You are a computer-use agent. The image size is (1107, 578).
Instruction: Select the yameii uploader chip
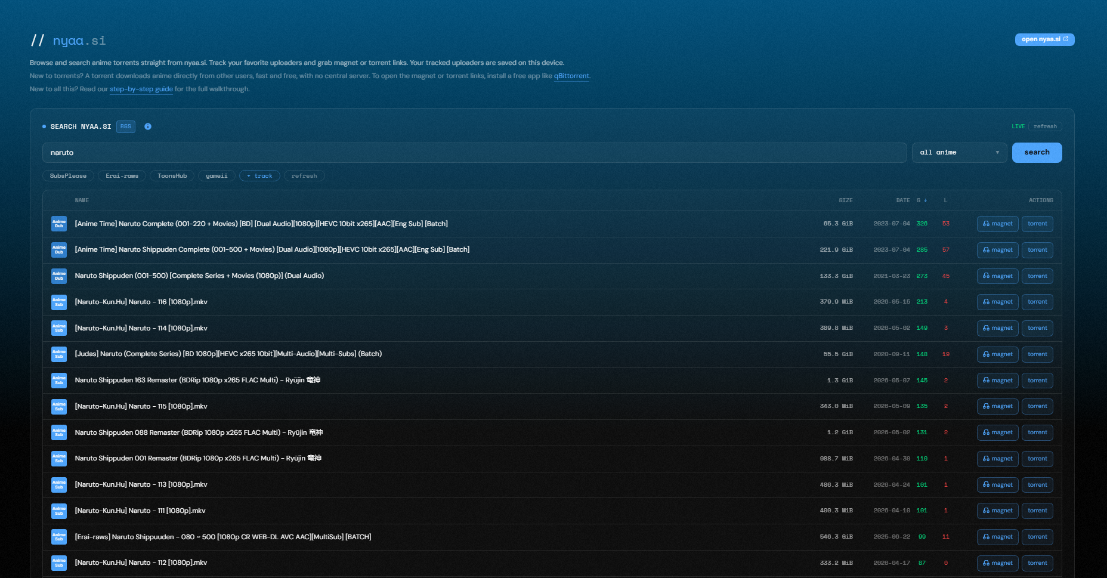click(x=217, y=176)
